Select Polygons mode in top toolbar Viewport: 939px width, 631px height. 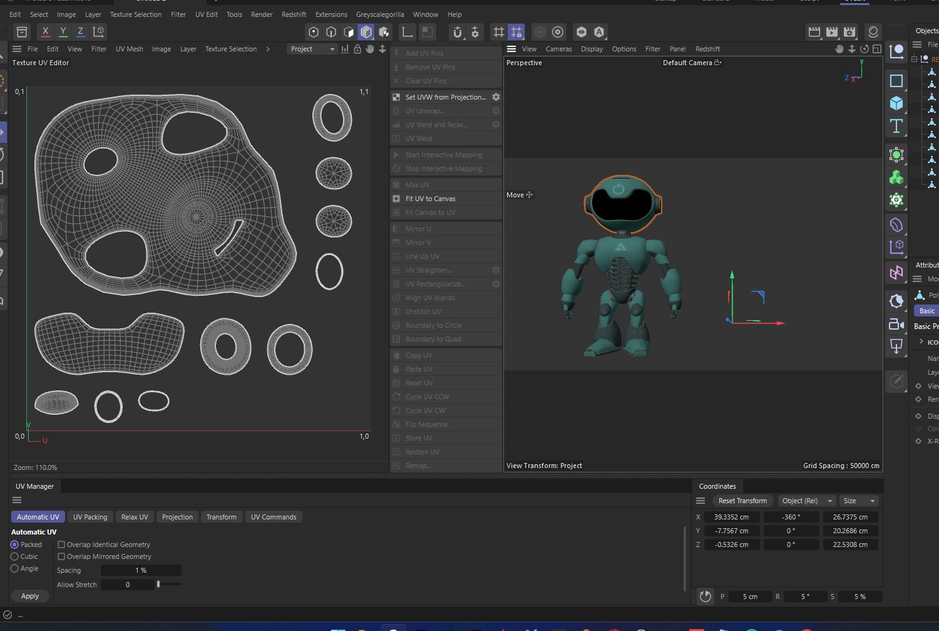point(349,32)
